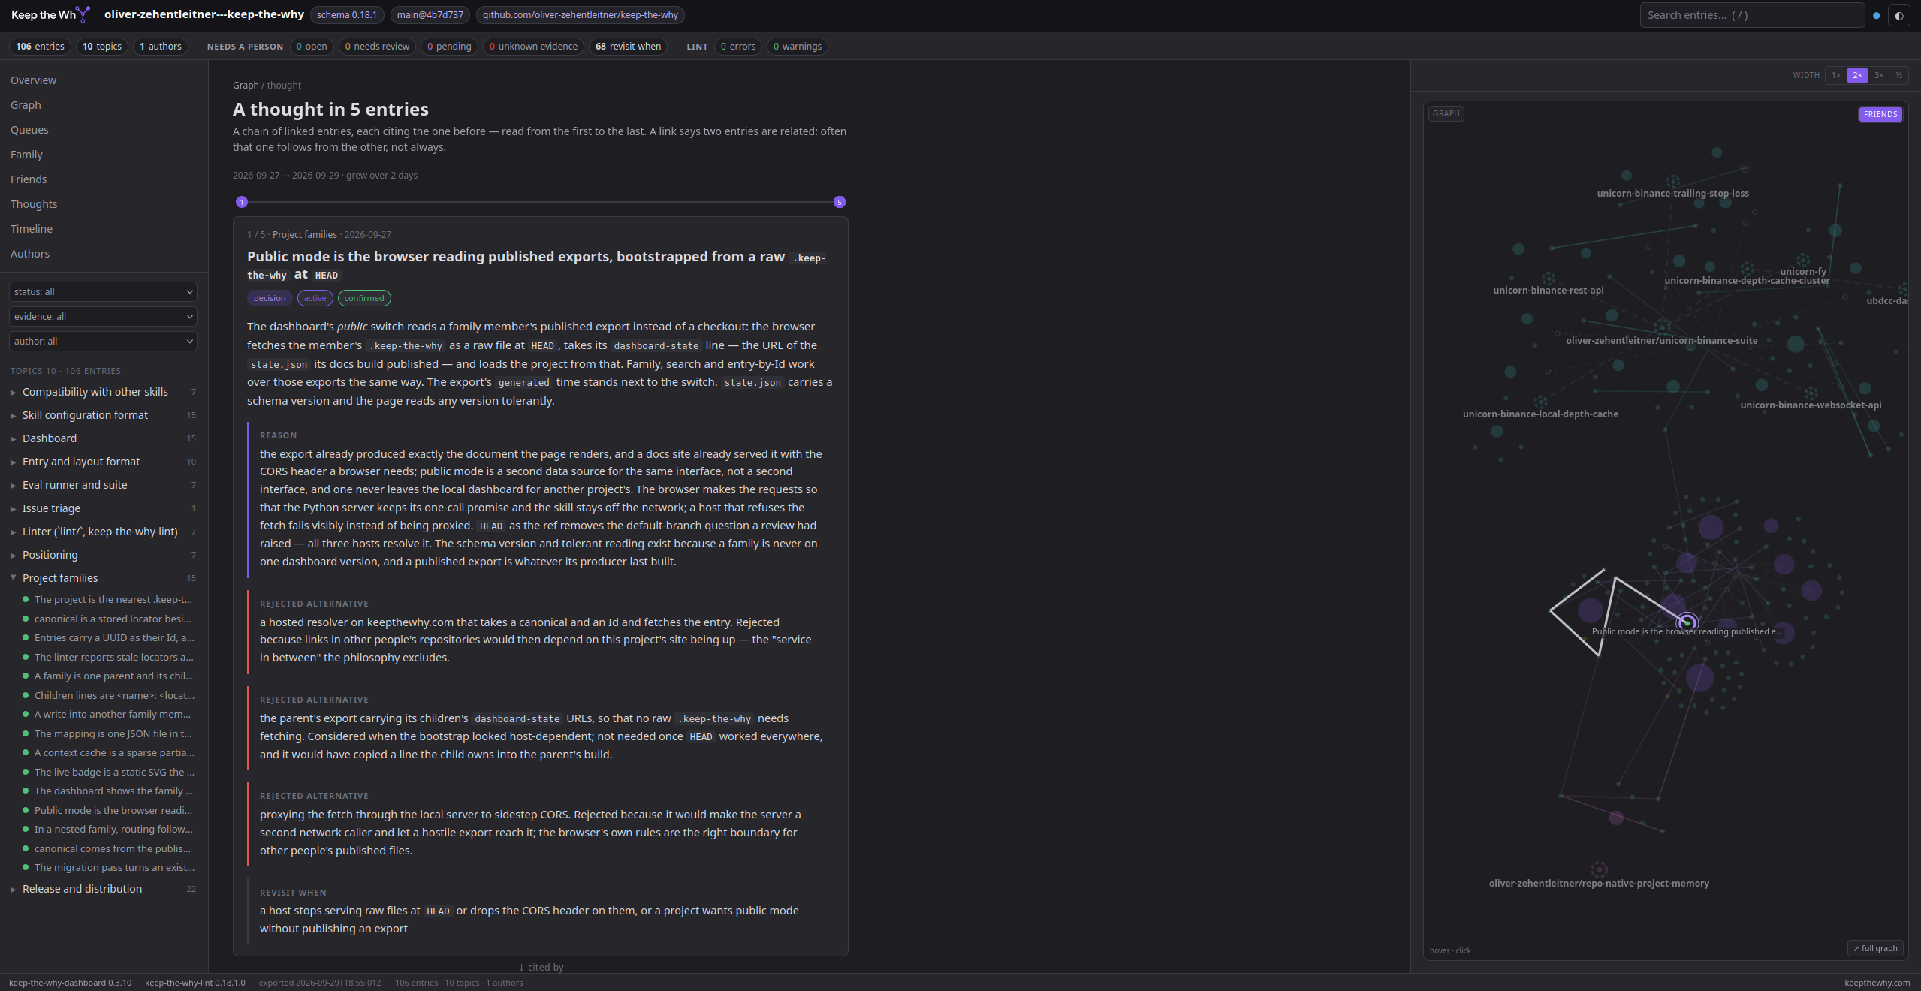Click the 'decision' tag badge
The image size is (1921, 991).
point(270,298)
